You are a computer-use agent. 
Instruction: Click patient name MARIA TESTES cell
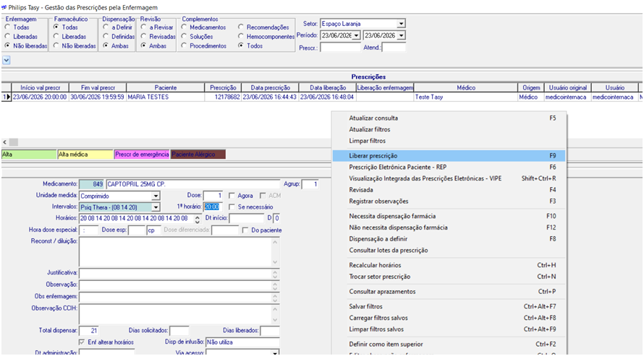[166, 97]
